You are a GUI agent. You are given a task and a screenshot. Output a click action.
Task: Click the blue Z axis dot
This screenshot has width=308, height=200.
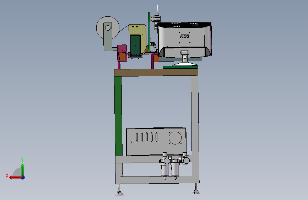pos(23,178)
